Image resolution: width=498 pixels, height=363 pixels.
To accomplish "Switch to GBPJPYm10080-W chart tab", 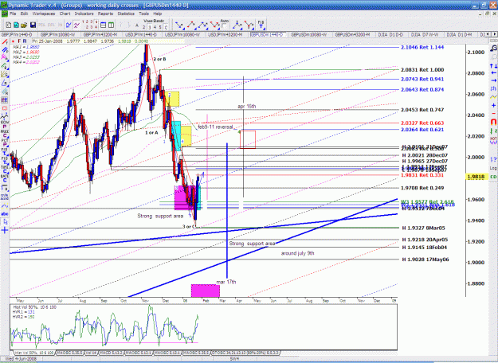I will (x=57, y=34).
